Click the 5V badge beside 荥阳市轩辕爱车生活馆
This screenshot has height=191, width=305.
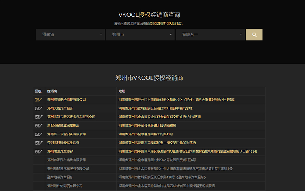click(x=38, y=143)
